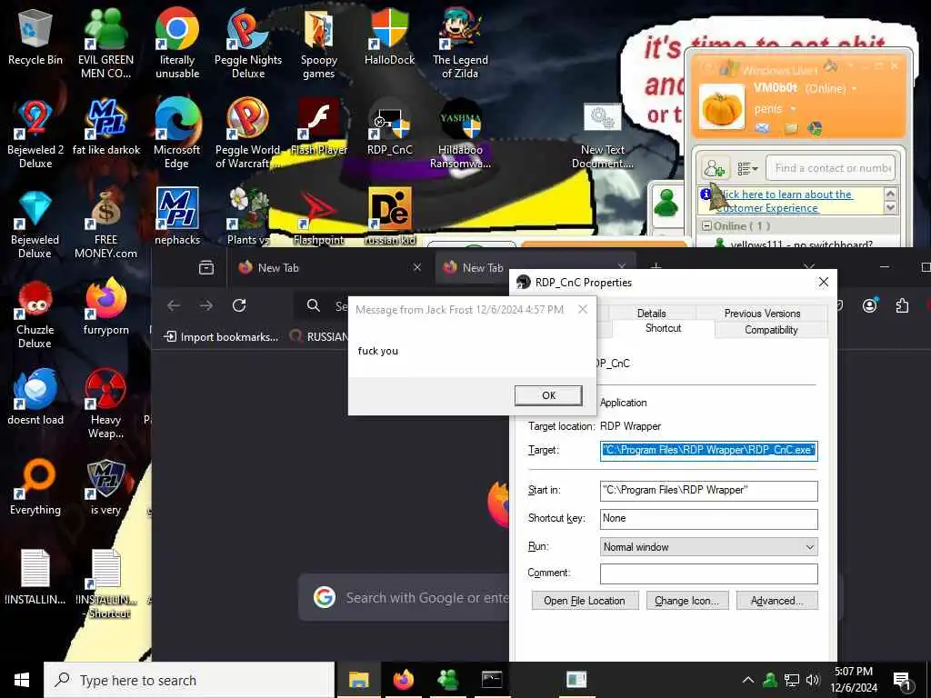Click the Advanced button in Properties
The width and height of the screenshot is (931, 698).
coord(776,601)
